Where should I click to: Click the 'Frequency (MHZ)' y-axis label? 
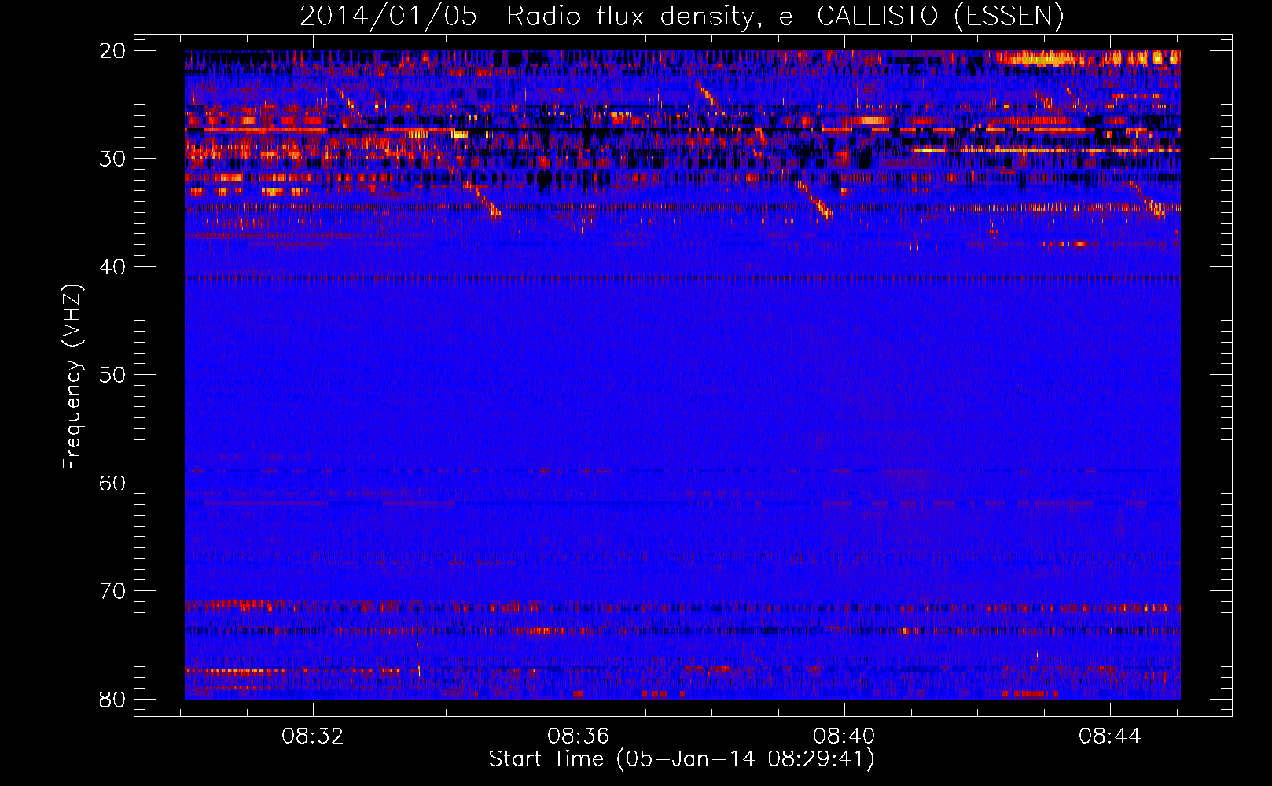[72, 377]
